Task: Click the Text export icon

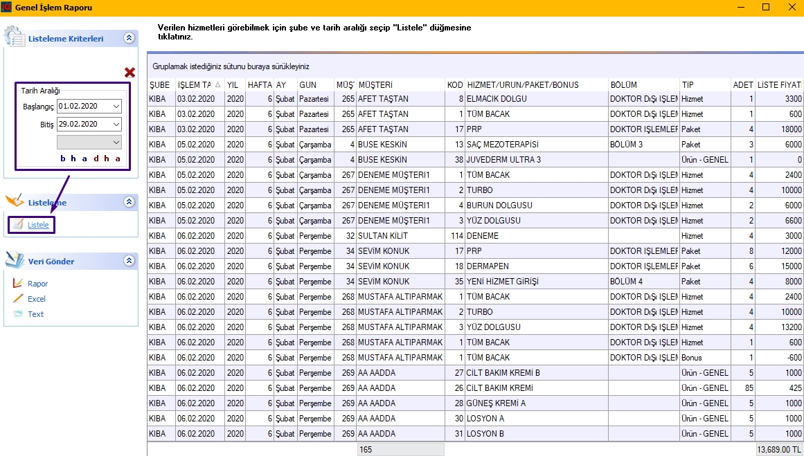Action: click(x=18, y=314)
